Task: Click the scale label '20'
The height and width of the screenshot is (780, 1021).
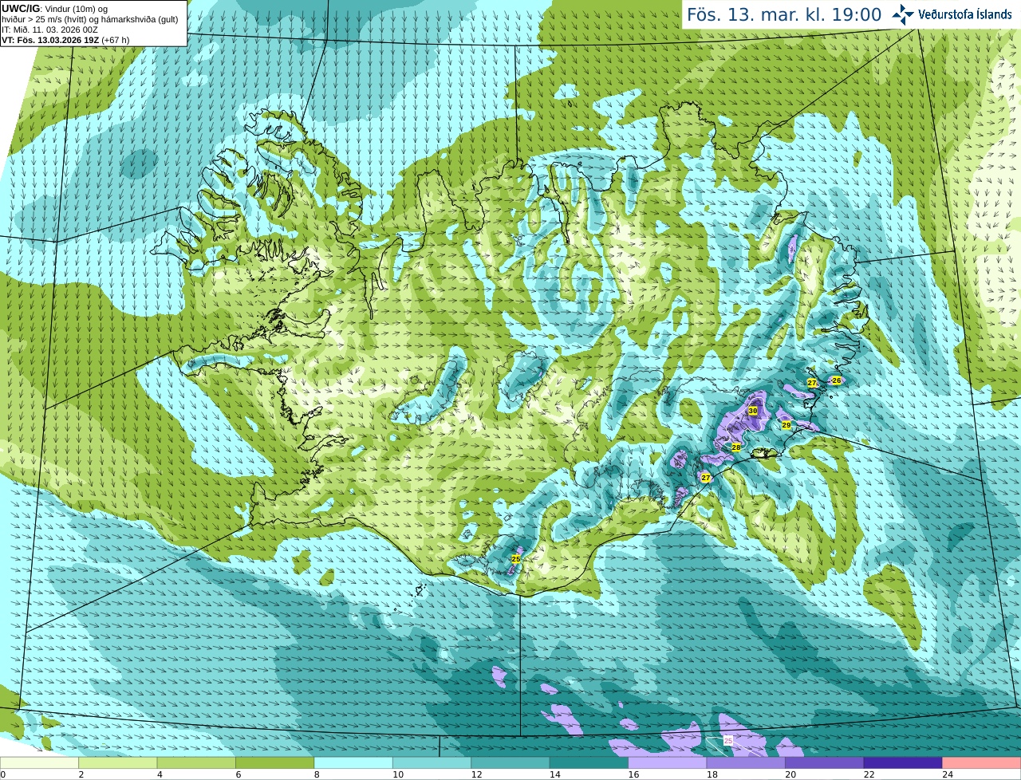Action: click(790, 774)
